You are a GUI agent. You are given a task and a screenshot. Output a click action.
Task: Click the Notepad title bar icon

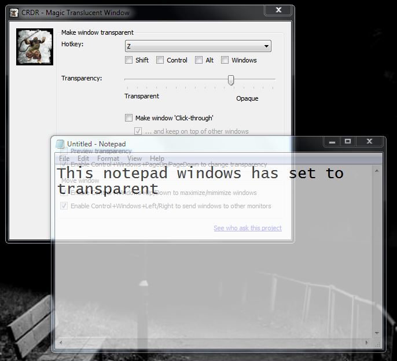point(60,144)
